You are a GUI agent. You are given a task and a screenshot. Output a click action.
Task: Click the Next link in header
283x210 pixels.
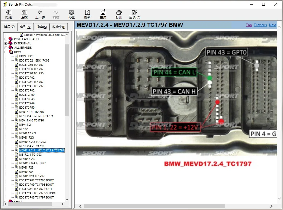coord(273,25)
